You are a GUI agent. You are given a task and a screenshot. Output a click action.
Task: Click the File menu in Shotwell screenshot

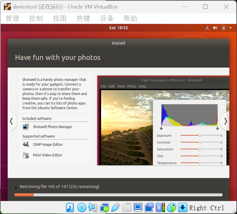pyautogui.click(x=103, y=86)
